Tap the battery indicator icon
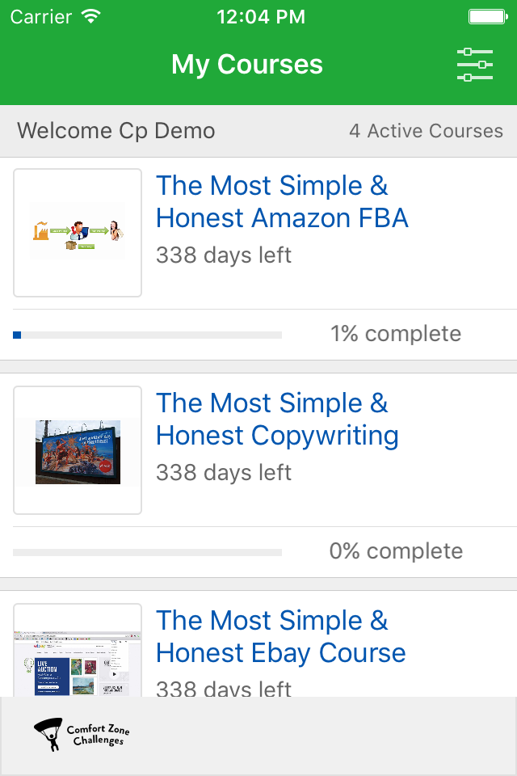The width and height of the screenshot is (517, 776). 488,17
